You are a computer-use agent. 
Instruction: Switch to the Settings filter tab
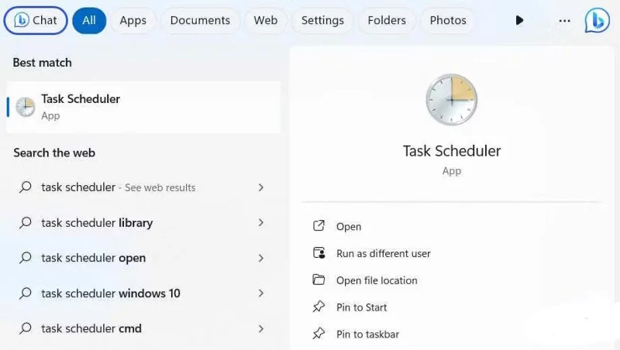[322, 20]
